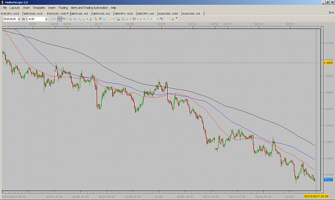The width and height of the screenshot is (335, 200).
Task: Click the third magnifier zoom icon
Action: (x=79, y=19)
